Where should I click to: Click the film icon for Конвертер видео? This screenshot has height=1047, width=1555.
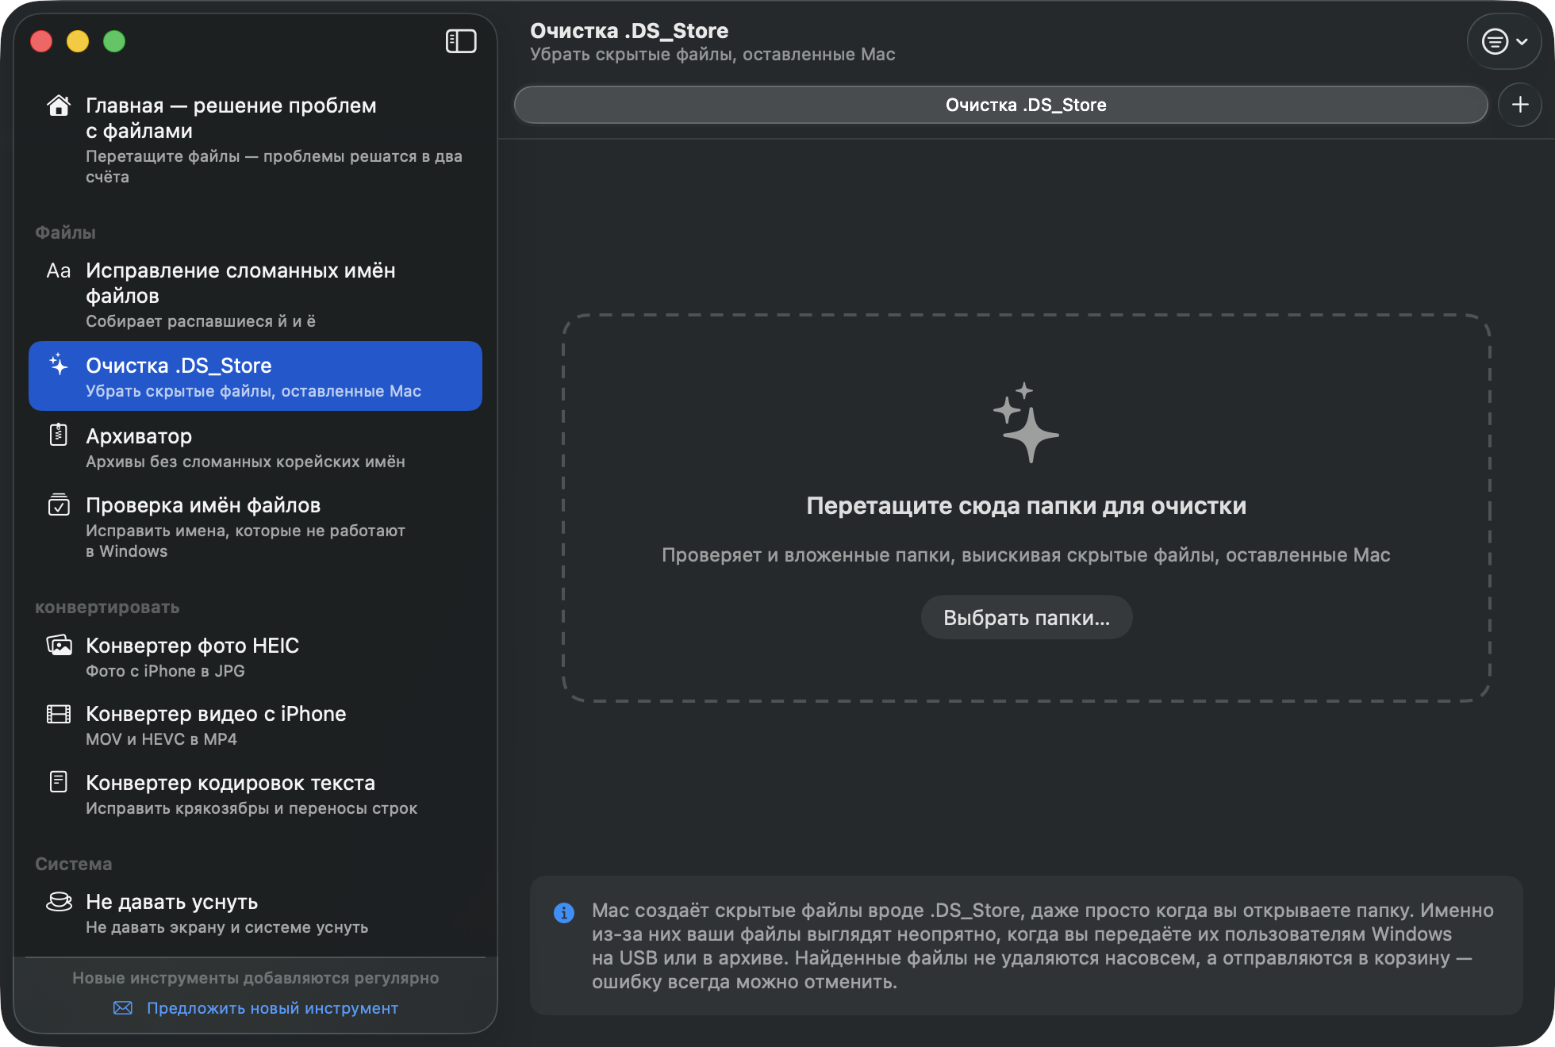[x=59, y=714]
